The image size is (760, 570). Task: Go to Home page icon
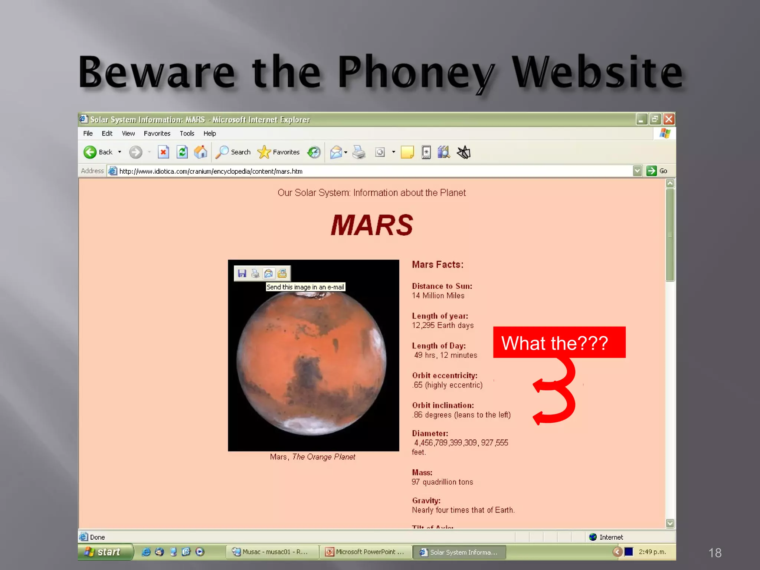[200, 152]
